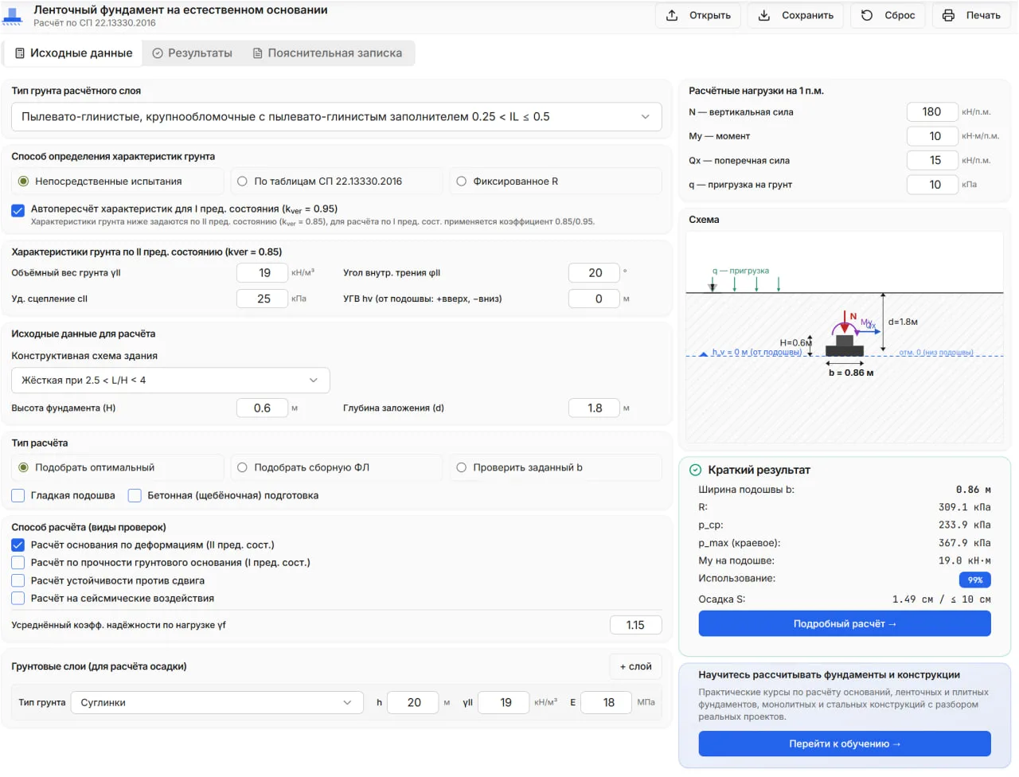Click the document icon on Исходные данные tab
This screenshot has height=777, width=1019.
20,53
